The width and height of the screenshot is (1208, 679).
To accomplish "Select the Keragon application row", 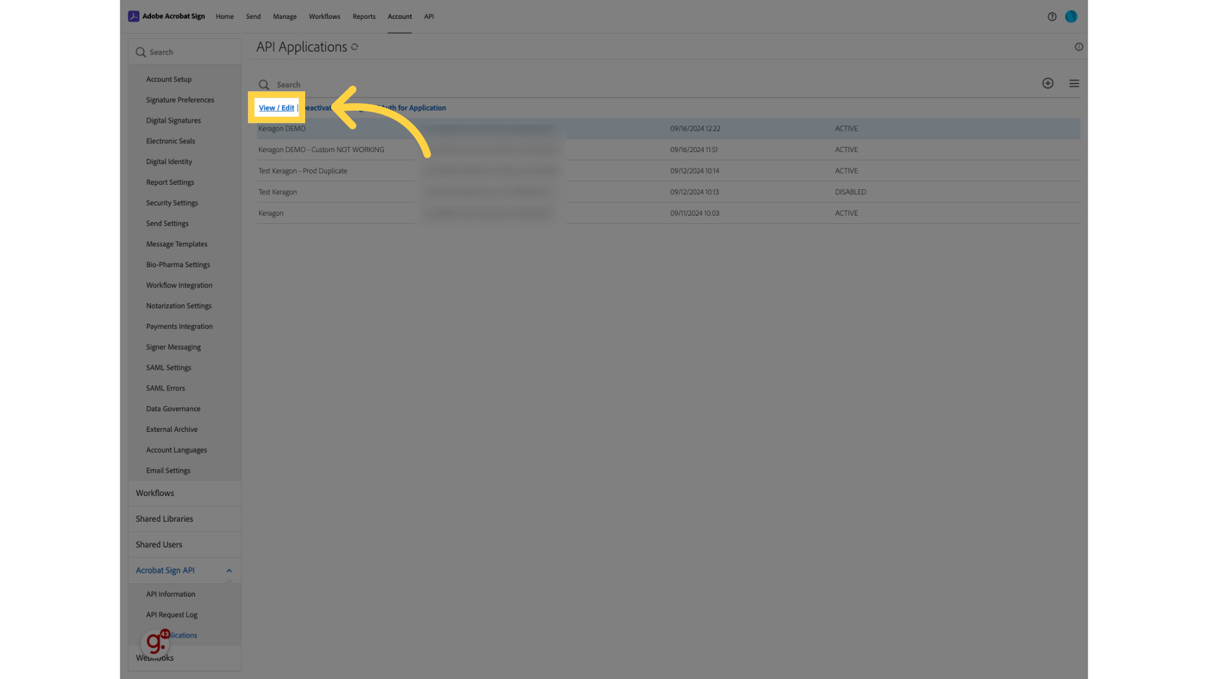I will coord(668,213).
